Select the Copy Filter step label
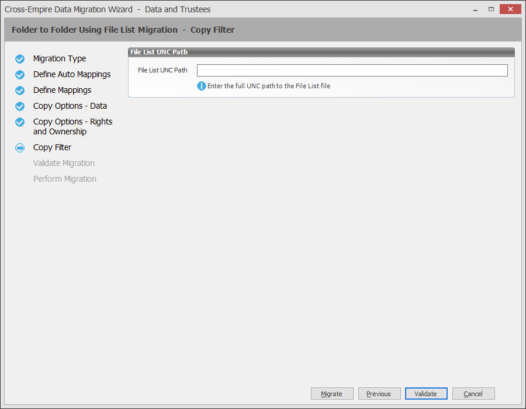Viewport: 526px width, 409px height. click(x=52, y=147)
